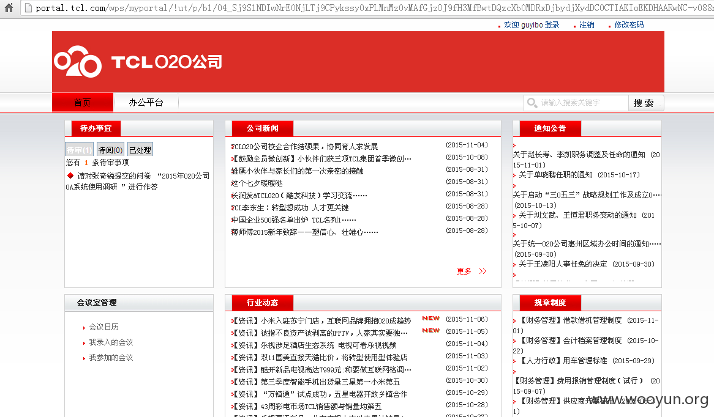714x417 pixels.
Task: Click the page icon in address bar
Action: pos(28,8)
